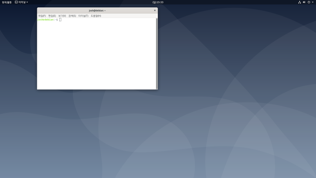Open the 터미널(T) menu in menu bar
Viewport: 316px width, 178px height.
[x=83, y=16]
